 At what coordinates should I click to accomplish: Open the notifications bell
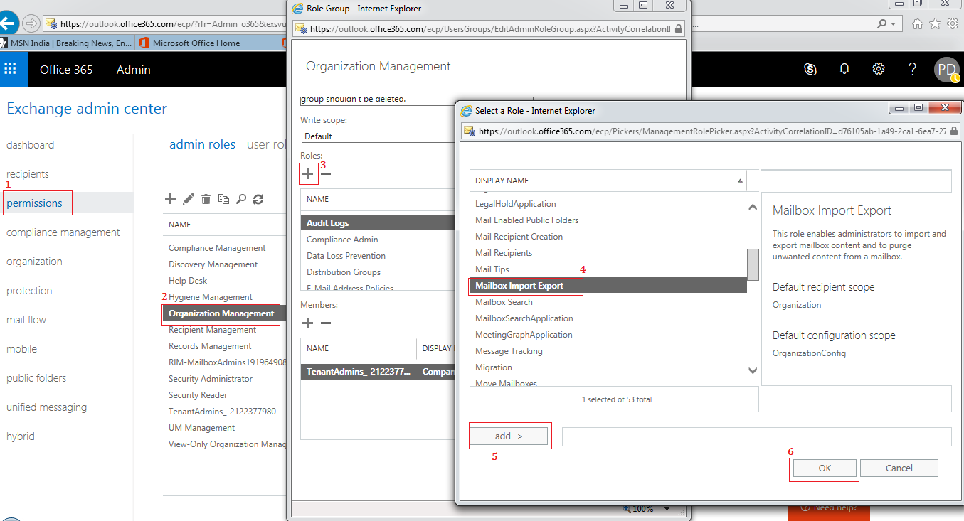coord(844,69)
